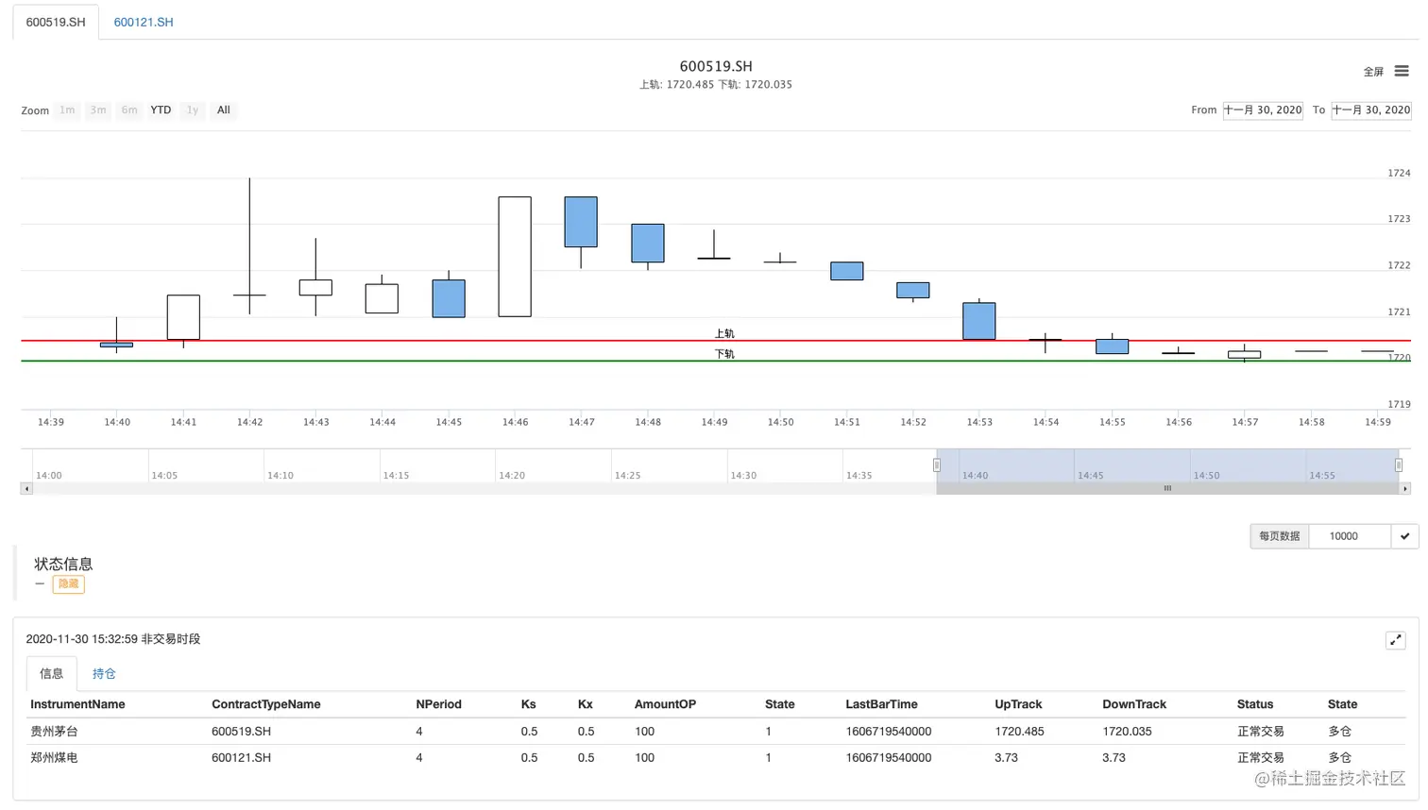Click the Status column header
This screenshot has height=810, width=1428.
[1255, 704]
